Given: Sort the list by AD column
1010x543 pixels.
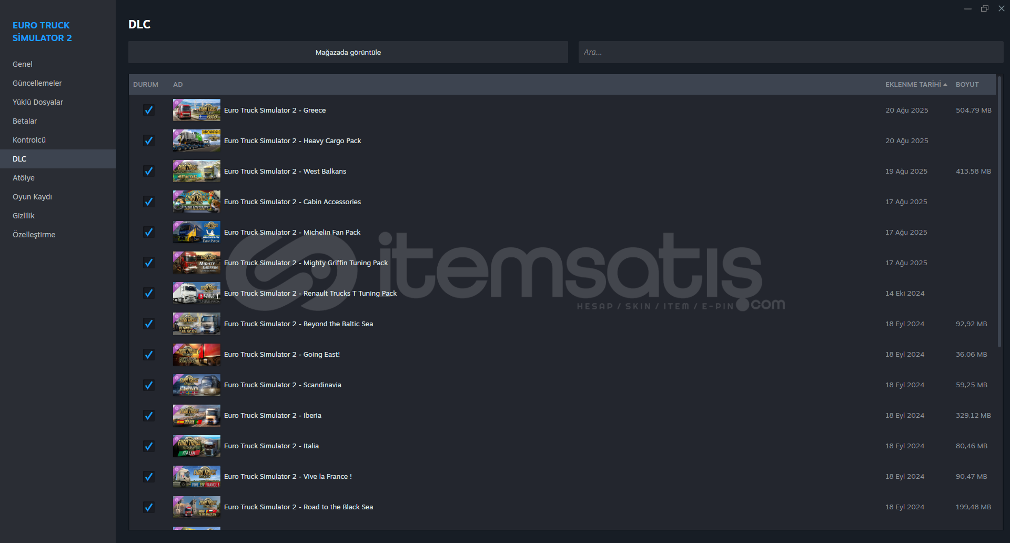Looking at the screenshot, I should point(178,84).
